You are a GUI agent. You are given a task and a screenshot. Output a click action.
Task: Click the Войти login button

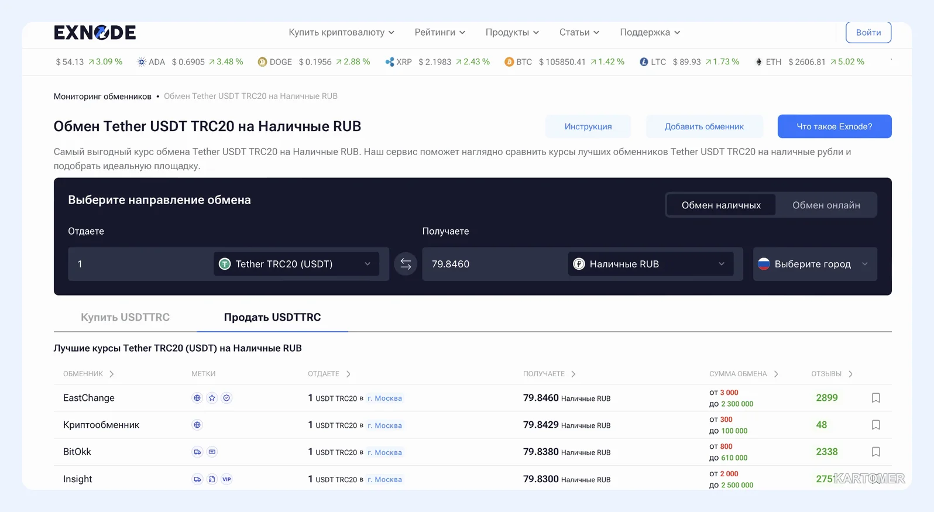868,32
